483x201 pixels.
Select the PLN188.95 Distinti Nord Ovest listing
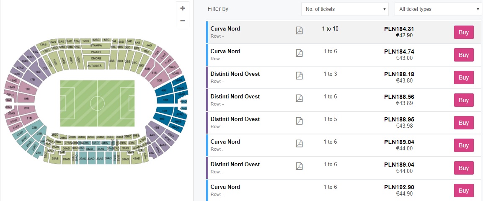[251, 122]
